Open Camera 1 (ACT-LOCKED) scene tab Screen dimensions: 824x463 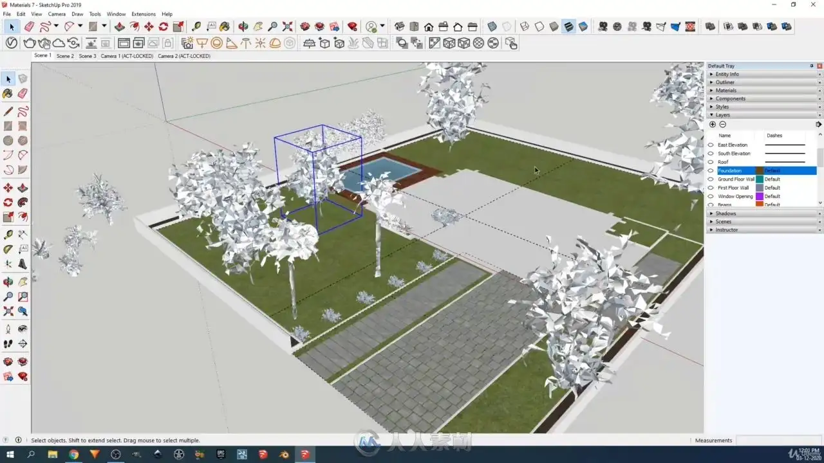tap(127, 56)
